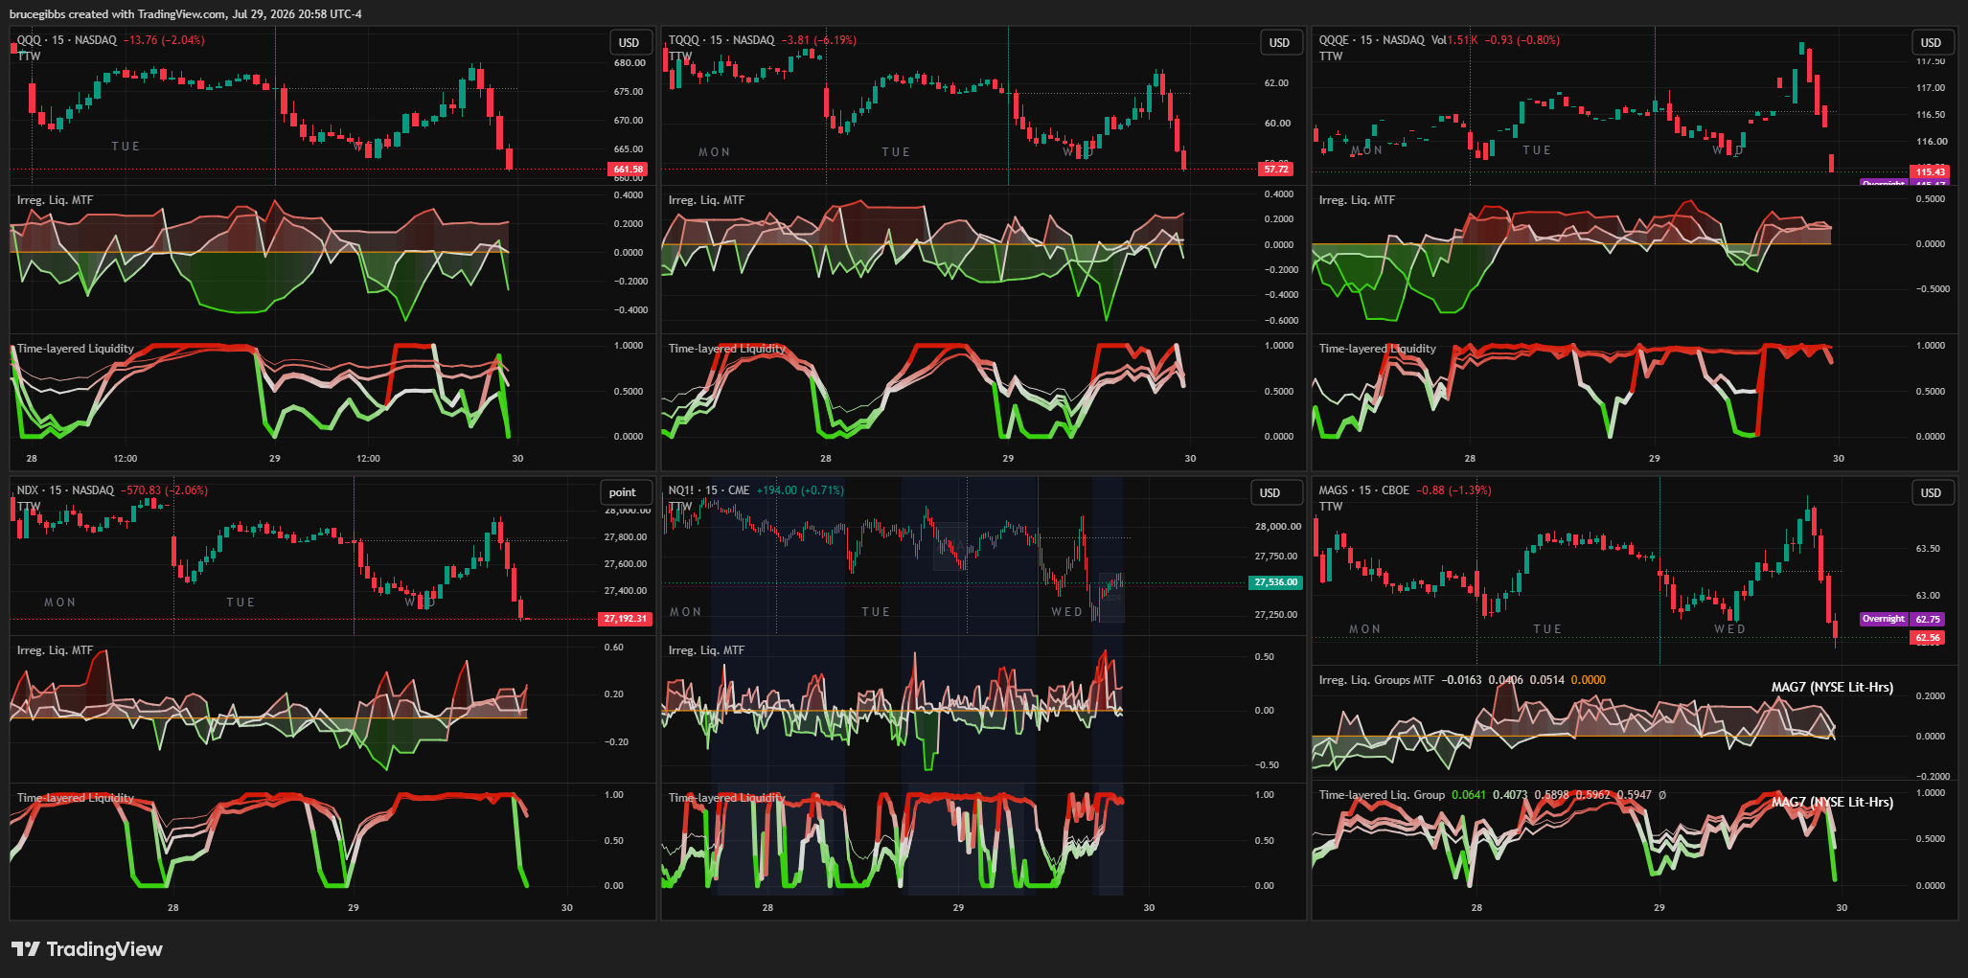Viewport: 1968px width, 978px height.
Task: Select the Time-layered Liq. Group legend on MAGS
Action: (x=1382, y=795)
